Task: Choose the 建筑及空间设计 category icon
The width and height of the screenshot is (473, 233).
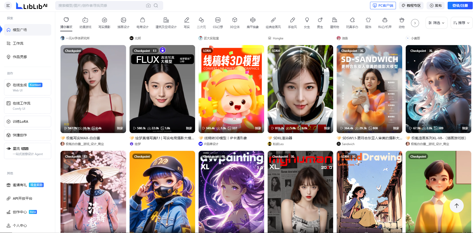Action: pos(166,20)
